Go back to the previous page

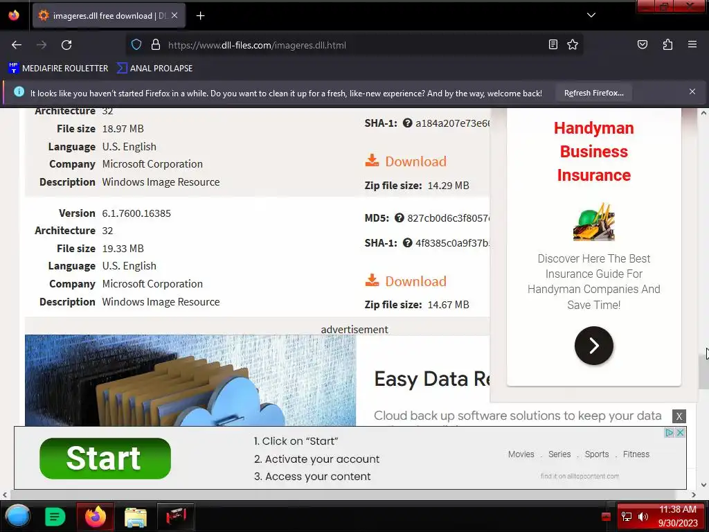tap(17, 45)
